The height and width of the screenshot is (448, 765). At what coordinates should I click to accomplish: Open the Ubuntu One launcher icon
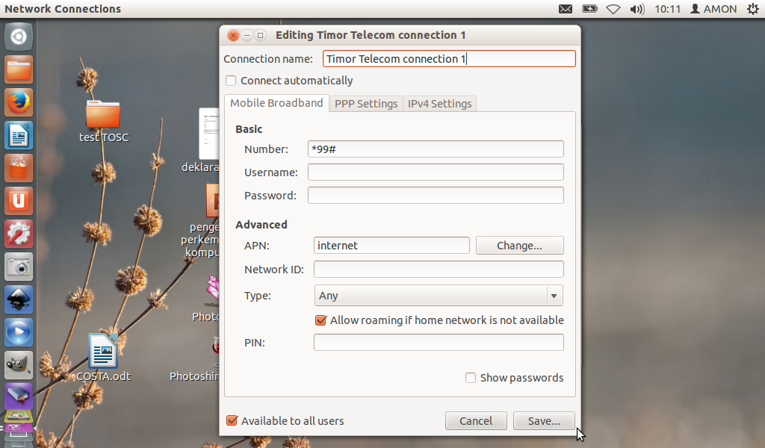[x=18, y=201]
